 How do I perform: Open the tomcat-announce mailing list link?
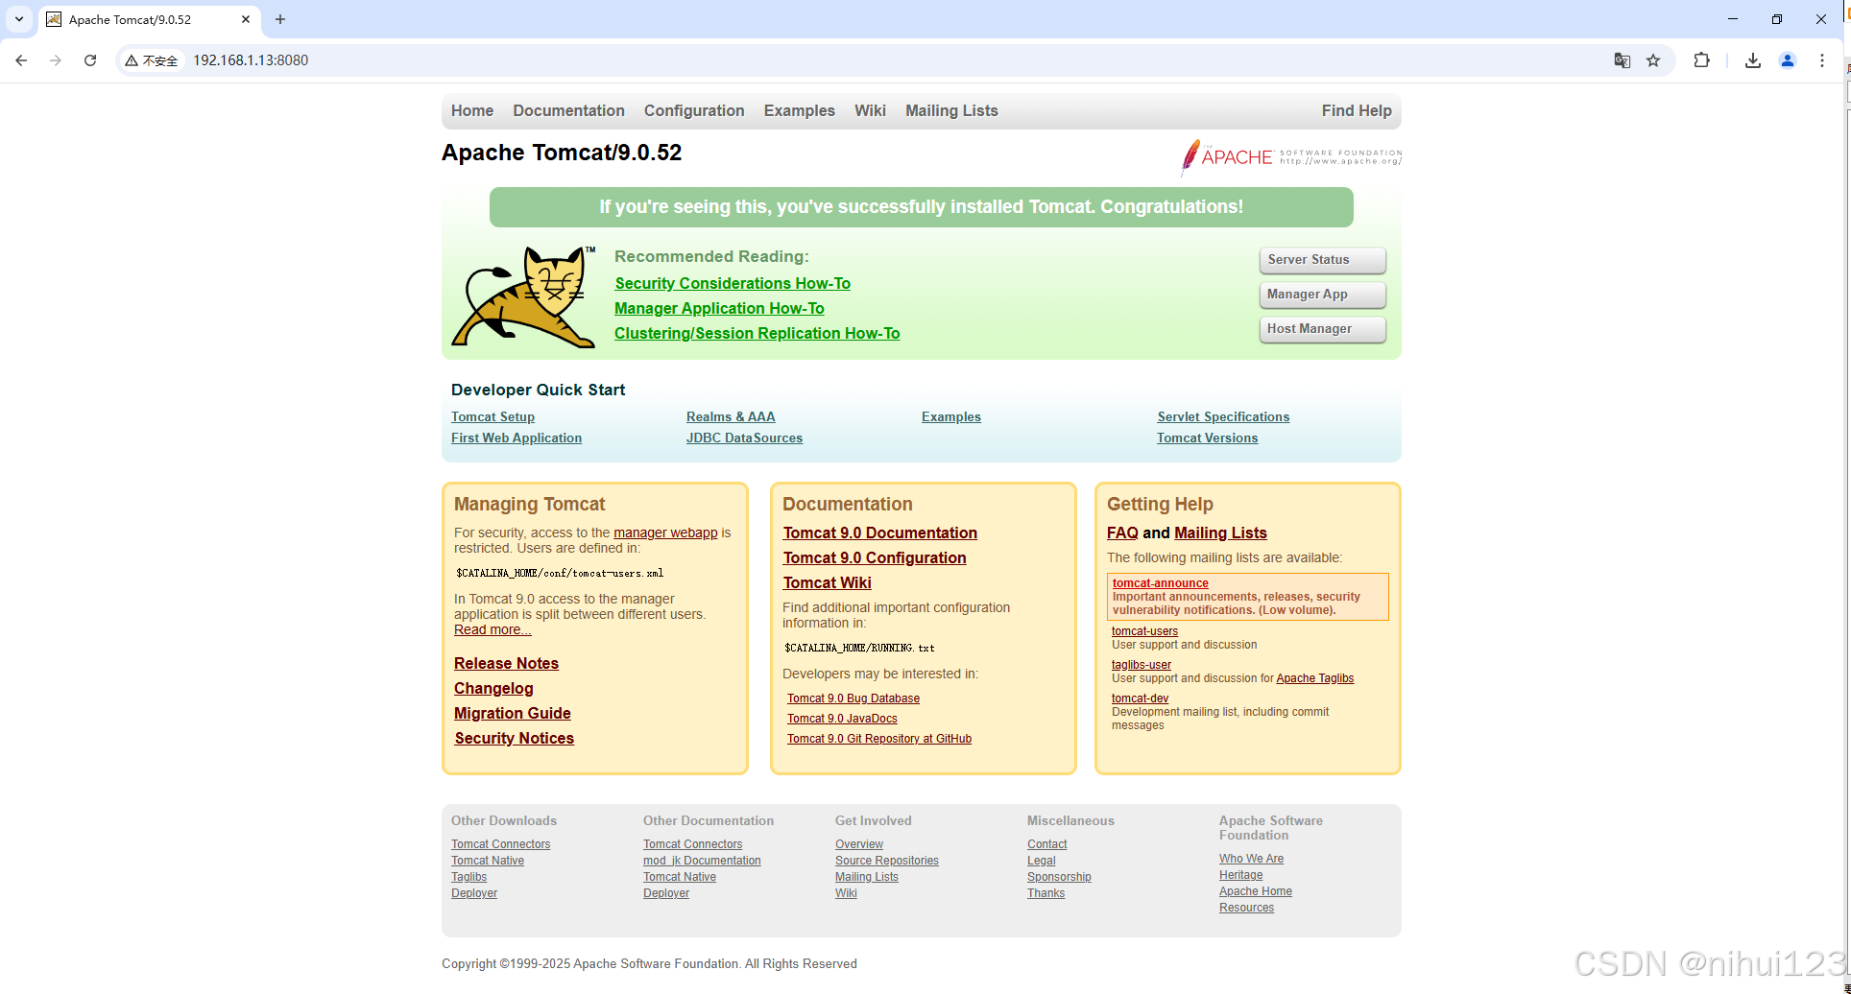click(x=1161, y=583)
